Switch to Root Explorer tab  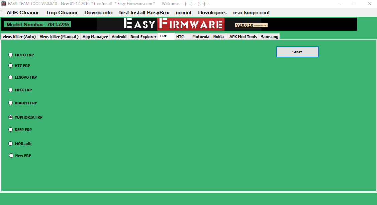coord(143,36)
